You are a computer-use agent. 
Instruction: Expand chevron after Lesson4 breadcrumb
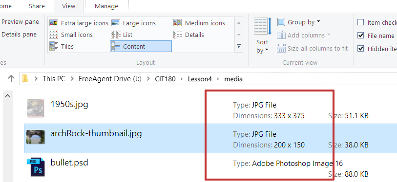[x=218, y=79]
